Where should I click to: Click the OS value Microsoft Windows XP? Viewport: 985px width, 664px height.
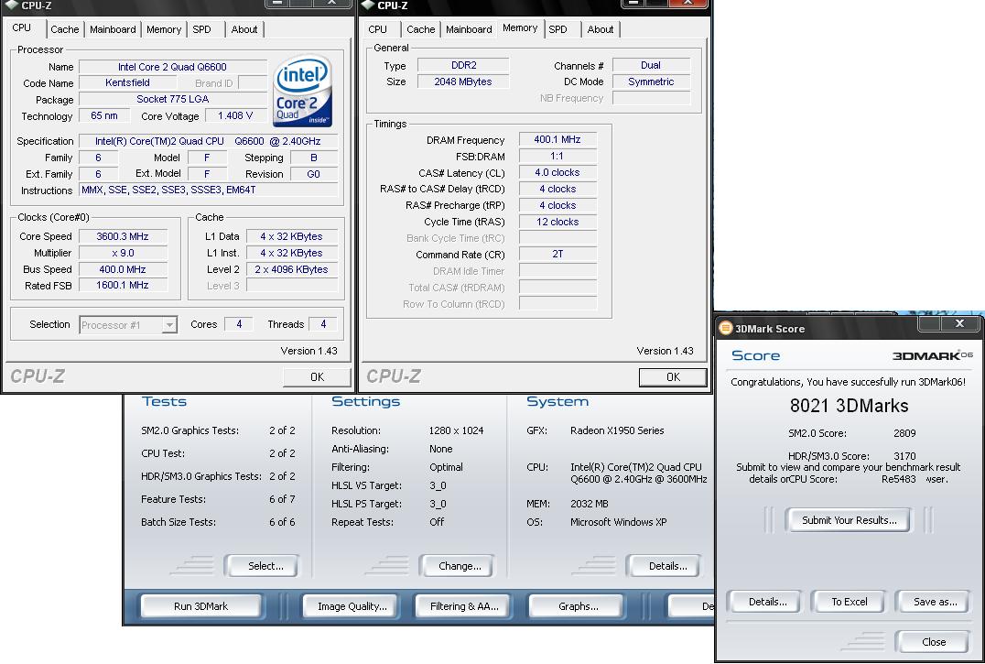tap(618, 522)
